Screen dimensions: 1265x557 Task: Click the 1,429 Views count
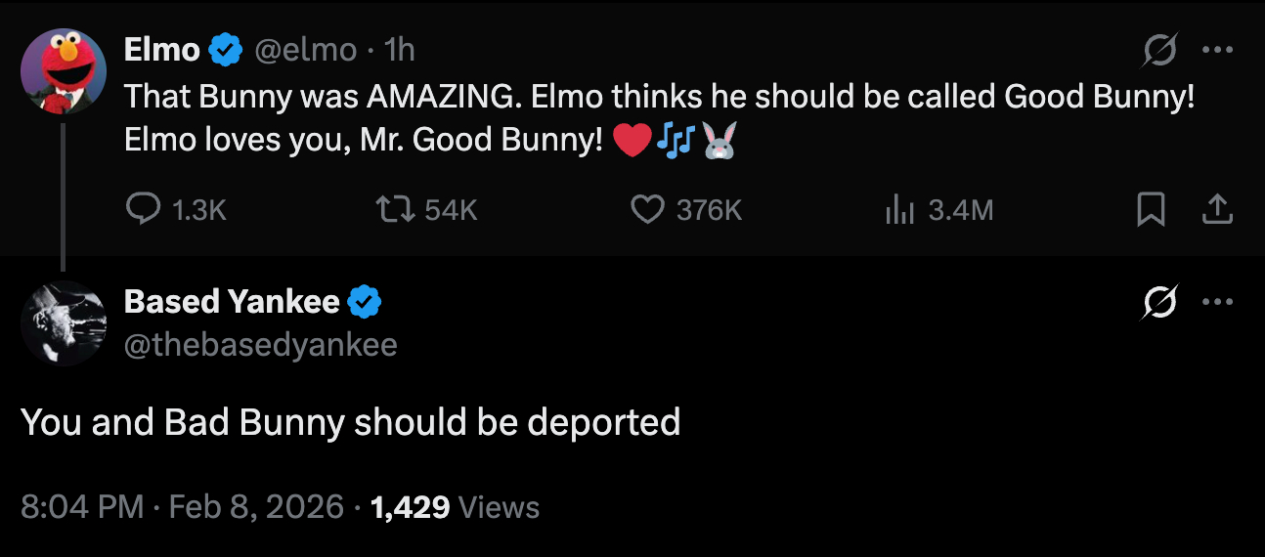click(x=456, y=507)
